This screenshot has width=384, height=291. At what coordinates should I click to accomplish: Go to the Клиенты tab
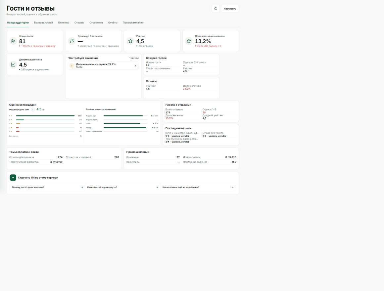tap(64, 23)
